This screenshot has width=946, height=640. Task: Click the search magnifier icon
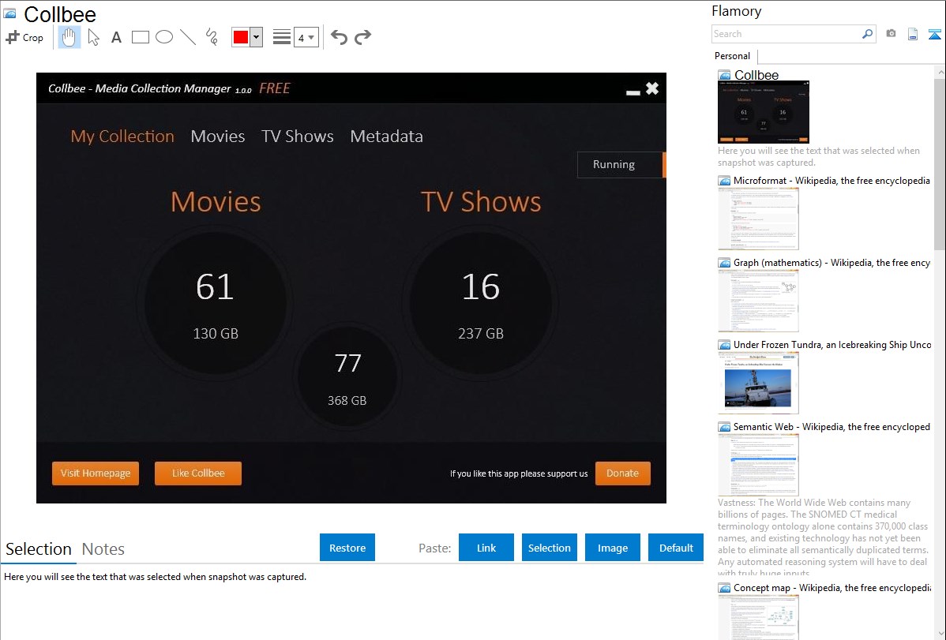pyautogui.click(x=867, y=34)
